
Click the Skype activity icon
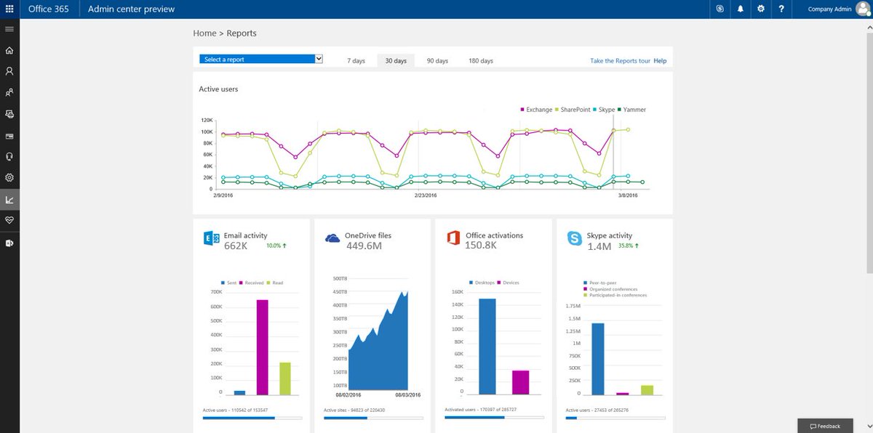click(x=574, y=237)
